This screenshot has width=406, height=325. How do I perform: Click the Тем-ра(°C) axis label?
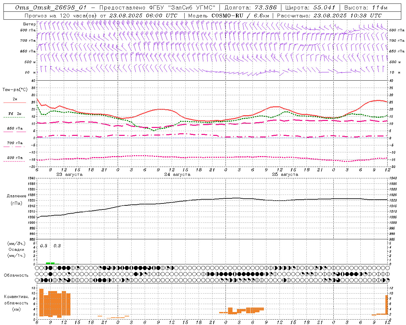[x=15, y=90]
